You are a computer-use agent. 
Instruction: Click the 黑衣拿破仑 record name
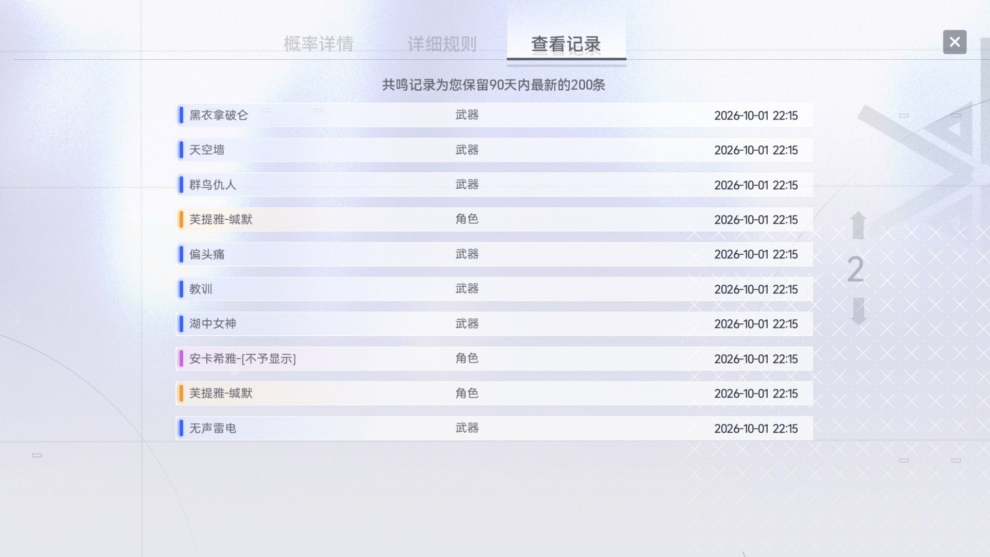pos(219,115)
